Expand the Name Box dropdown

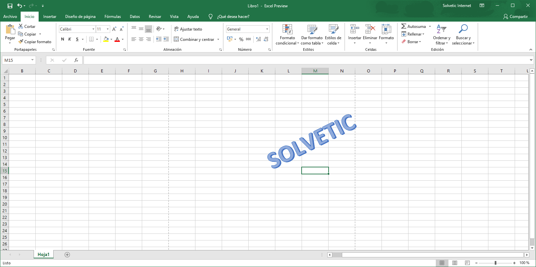click(32, 60)
